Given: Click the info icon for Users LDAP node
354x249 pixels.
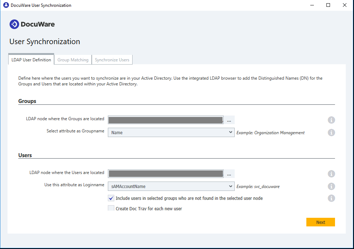Looking at the screenshot, I should tap(331, 174).
